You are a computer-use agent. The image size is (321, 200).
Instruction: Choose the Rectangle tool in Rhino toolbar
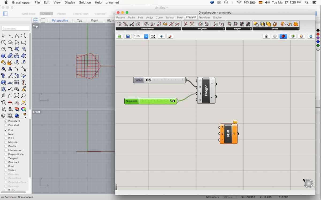click(x=24, y=42)
